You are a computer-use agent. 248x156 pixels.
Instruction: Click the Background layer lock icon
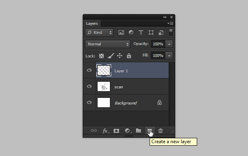coord(160,102)
